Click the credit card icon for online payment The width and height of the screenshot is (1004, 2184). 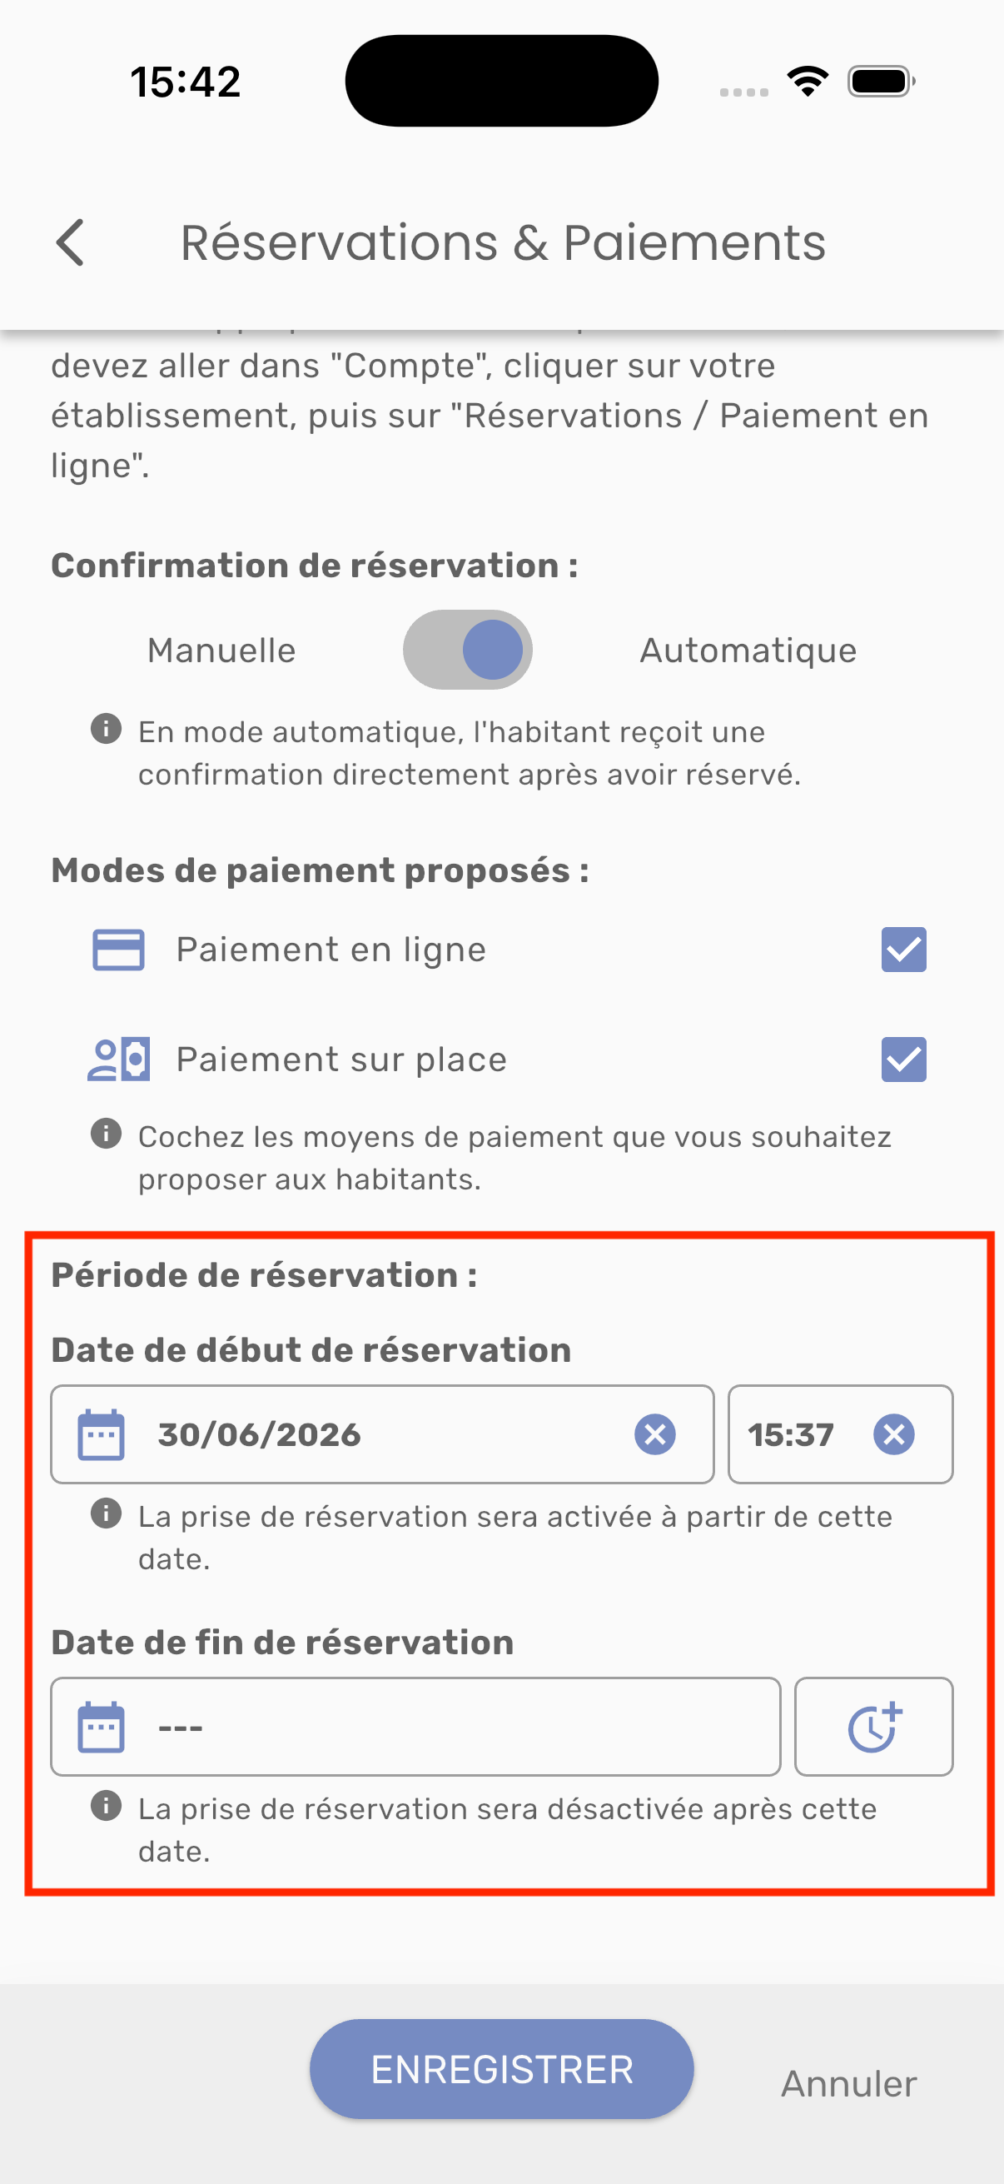click(x=118, y=950)
